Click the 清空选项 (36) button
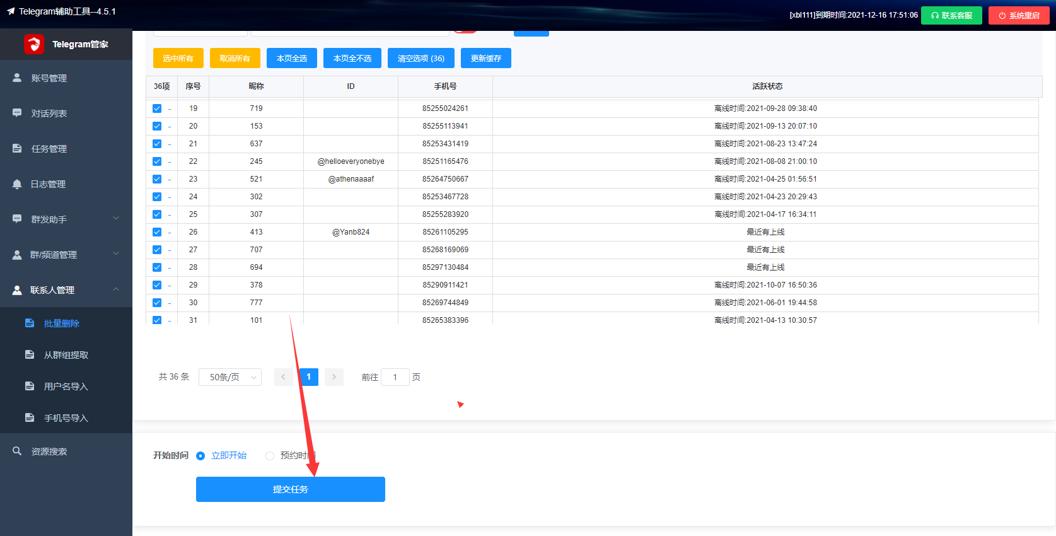Screen dimensions: 1056x536 pyautogui.click(x=421, y=58)
